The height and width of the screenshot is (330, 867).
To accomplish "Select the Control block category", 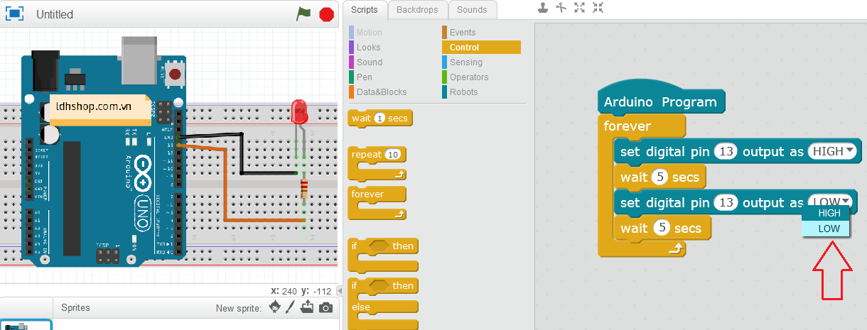I will [481, 48].
